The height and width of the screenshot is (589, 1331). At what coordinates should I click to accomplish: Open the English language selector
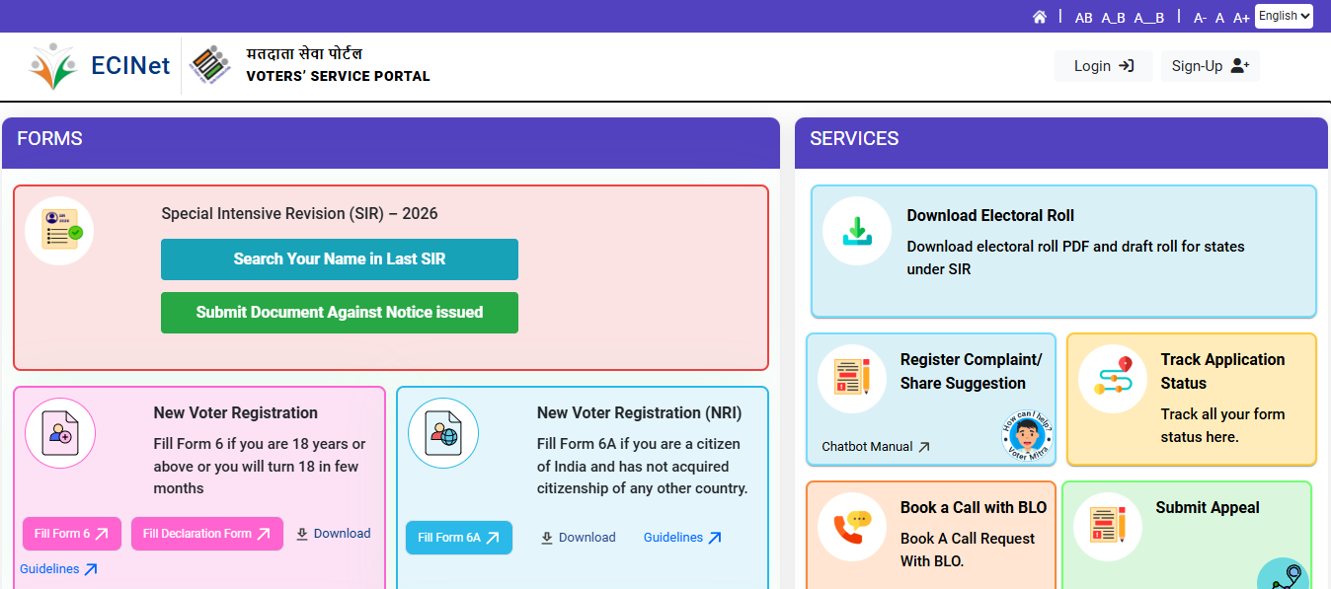pos(1284,16)
